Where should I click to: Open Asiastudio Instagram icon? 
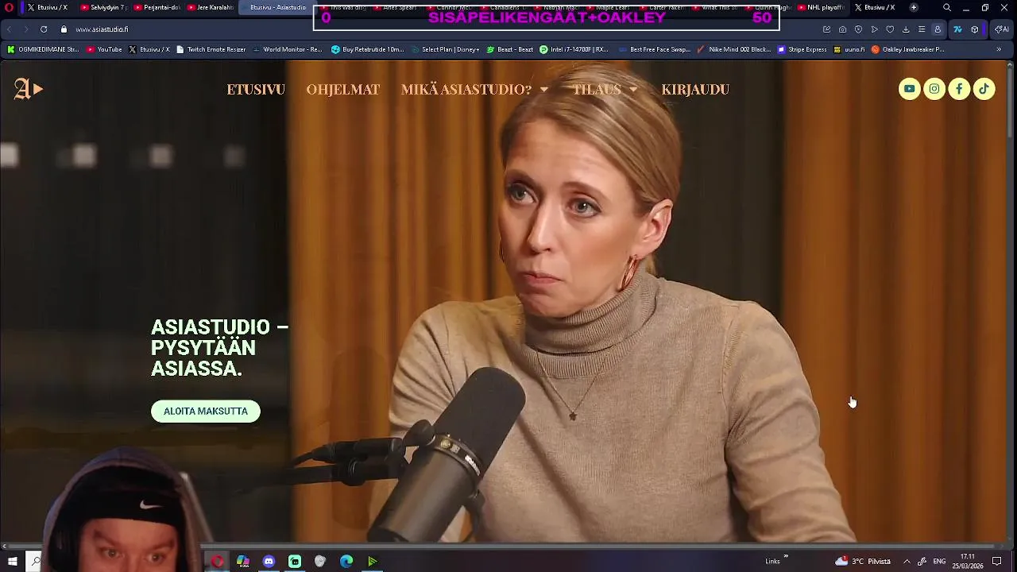click(934, 89)
